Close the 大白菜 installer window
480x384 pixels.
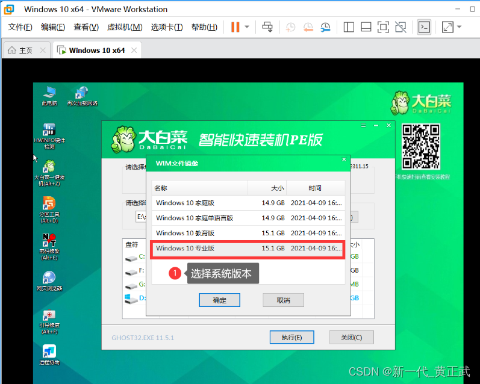coord(388,125)
